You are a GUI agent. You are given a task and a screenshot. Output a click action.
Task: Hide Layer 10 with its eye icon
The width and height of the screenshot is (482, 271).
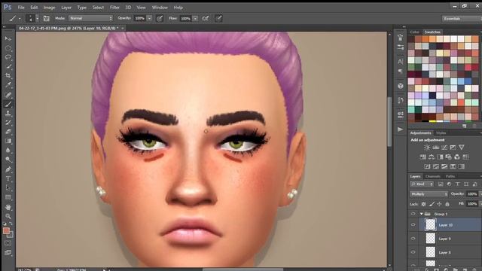413,225
